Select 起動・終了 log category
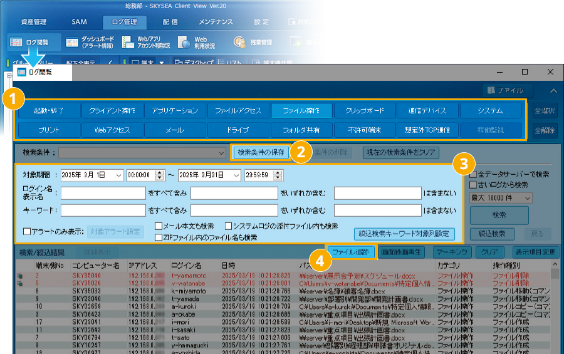This screenshot has height=354, width=564. [50, 110]
